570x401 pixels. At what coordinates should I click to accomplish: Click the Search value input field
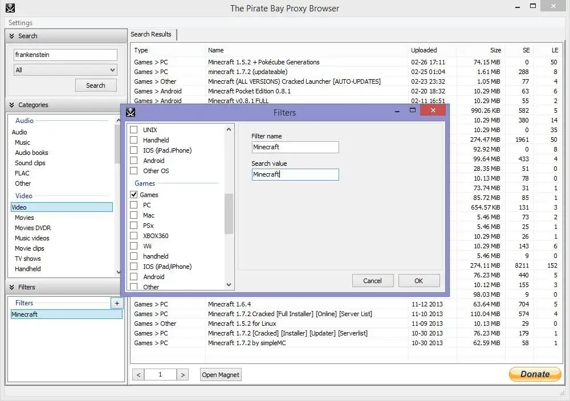295,174
